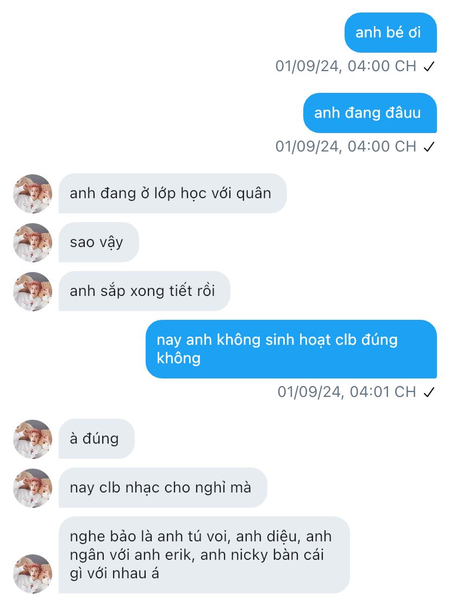Select the "sao vậy" reply bubble

(98, 242)
